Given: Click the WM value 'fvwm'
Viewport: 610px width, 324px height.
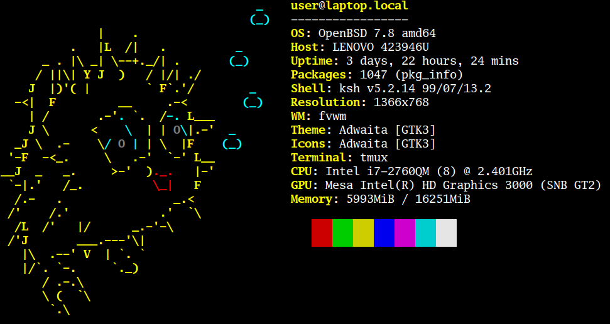Looking at the screenshot, I should (x=332, y=116).
